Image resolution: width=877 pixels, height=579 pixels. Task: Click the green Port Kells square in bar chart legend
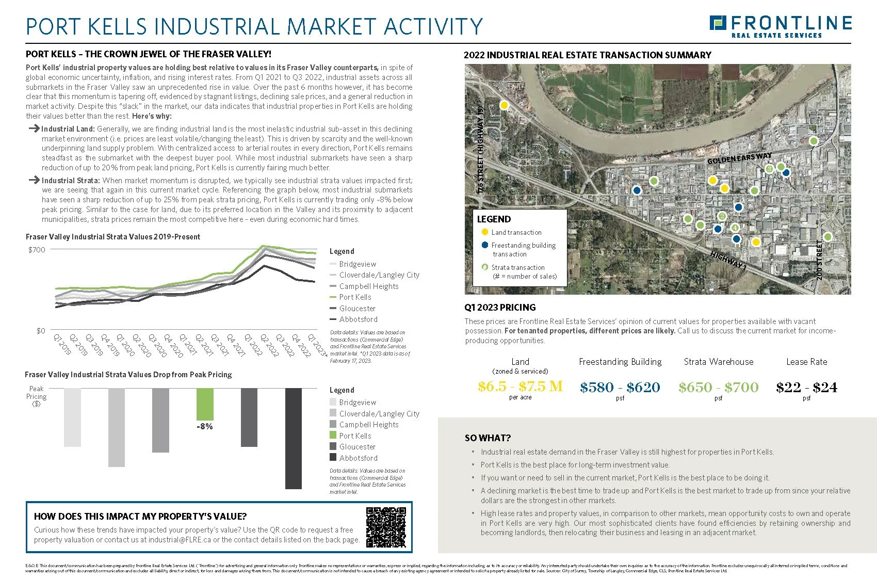pyautogui.click(x=333, y=436)
